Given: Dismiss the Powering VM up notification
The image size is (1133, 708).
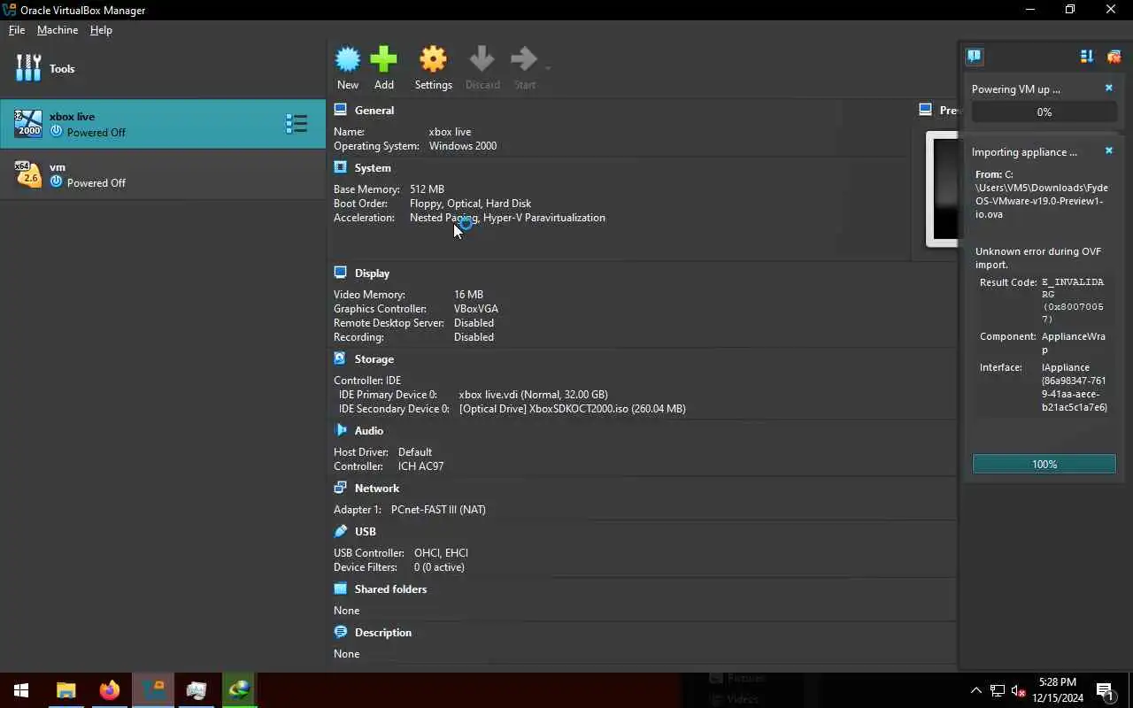Looking at the screenshot, I should point(1108,88).
